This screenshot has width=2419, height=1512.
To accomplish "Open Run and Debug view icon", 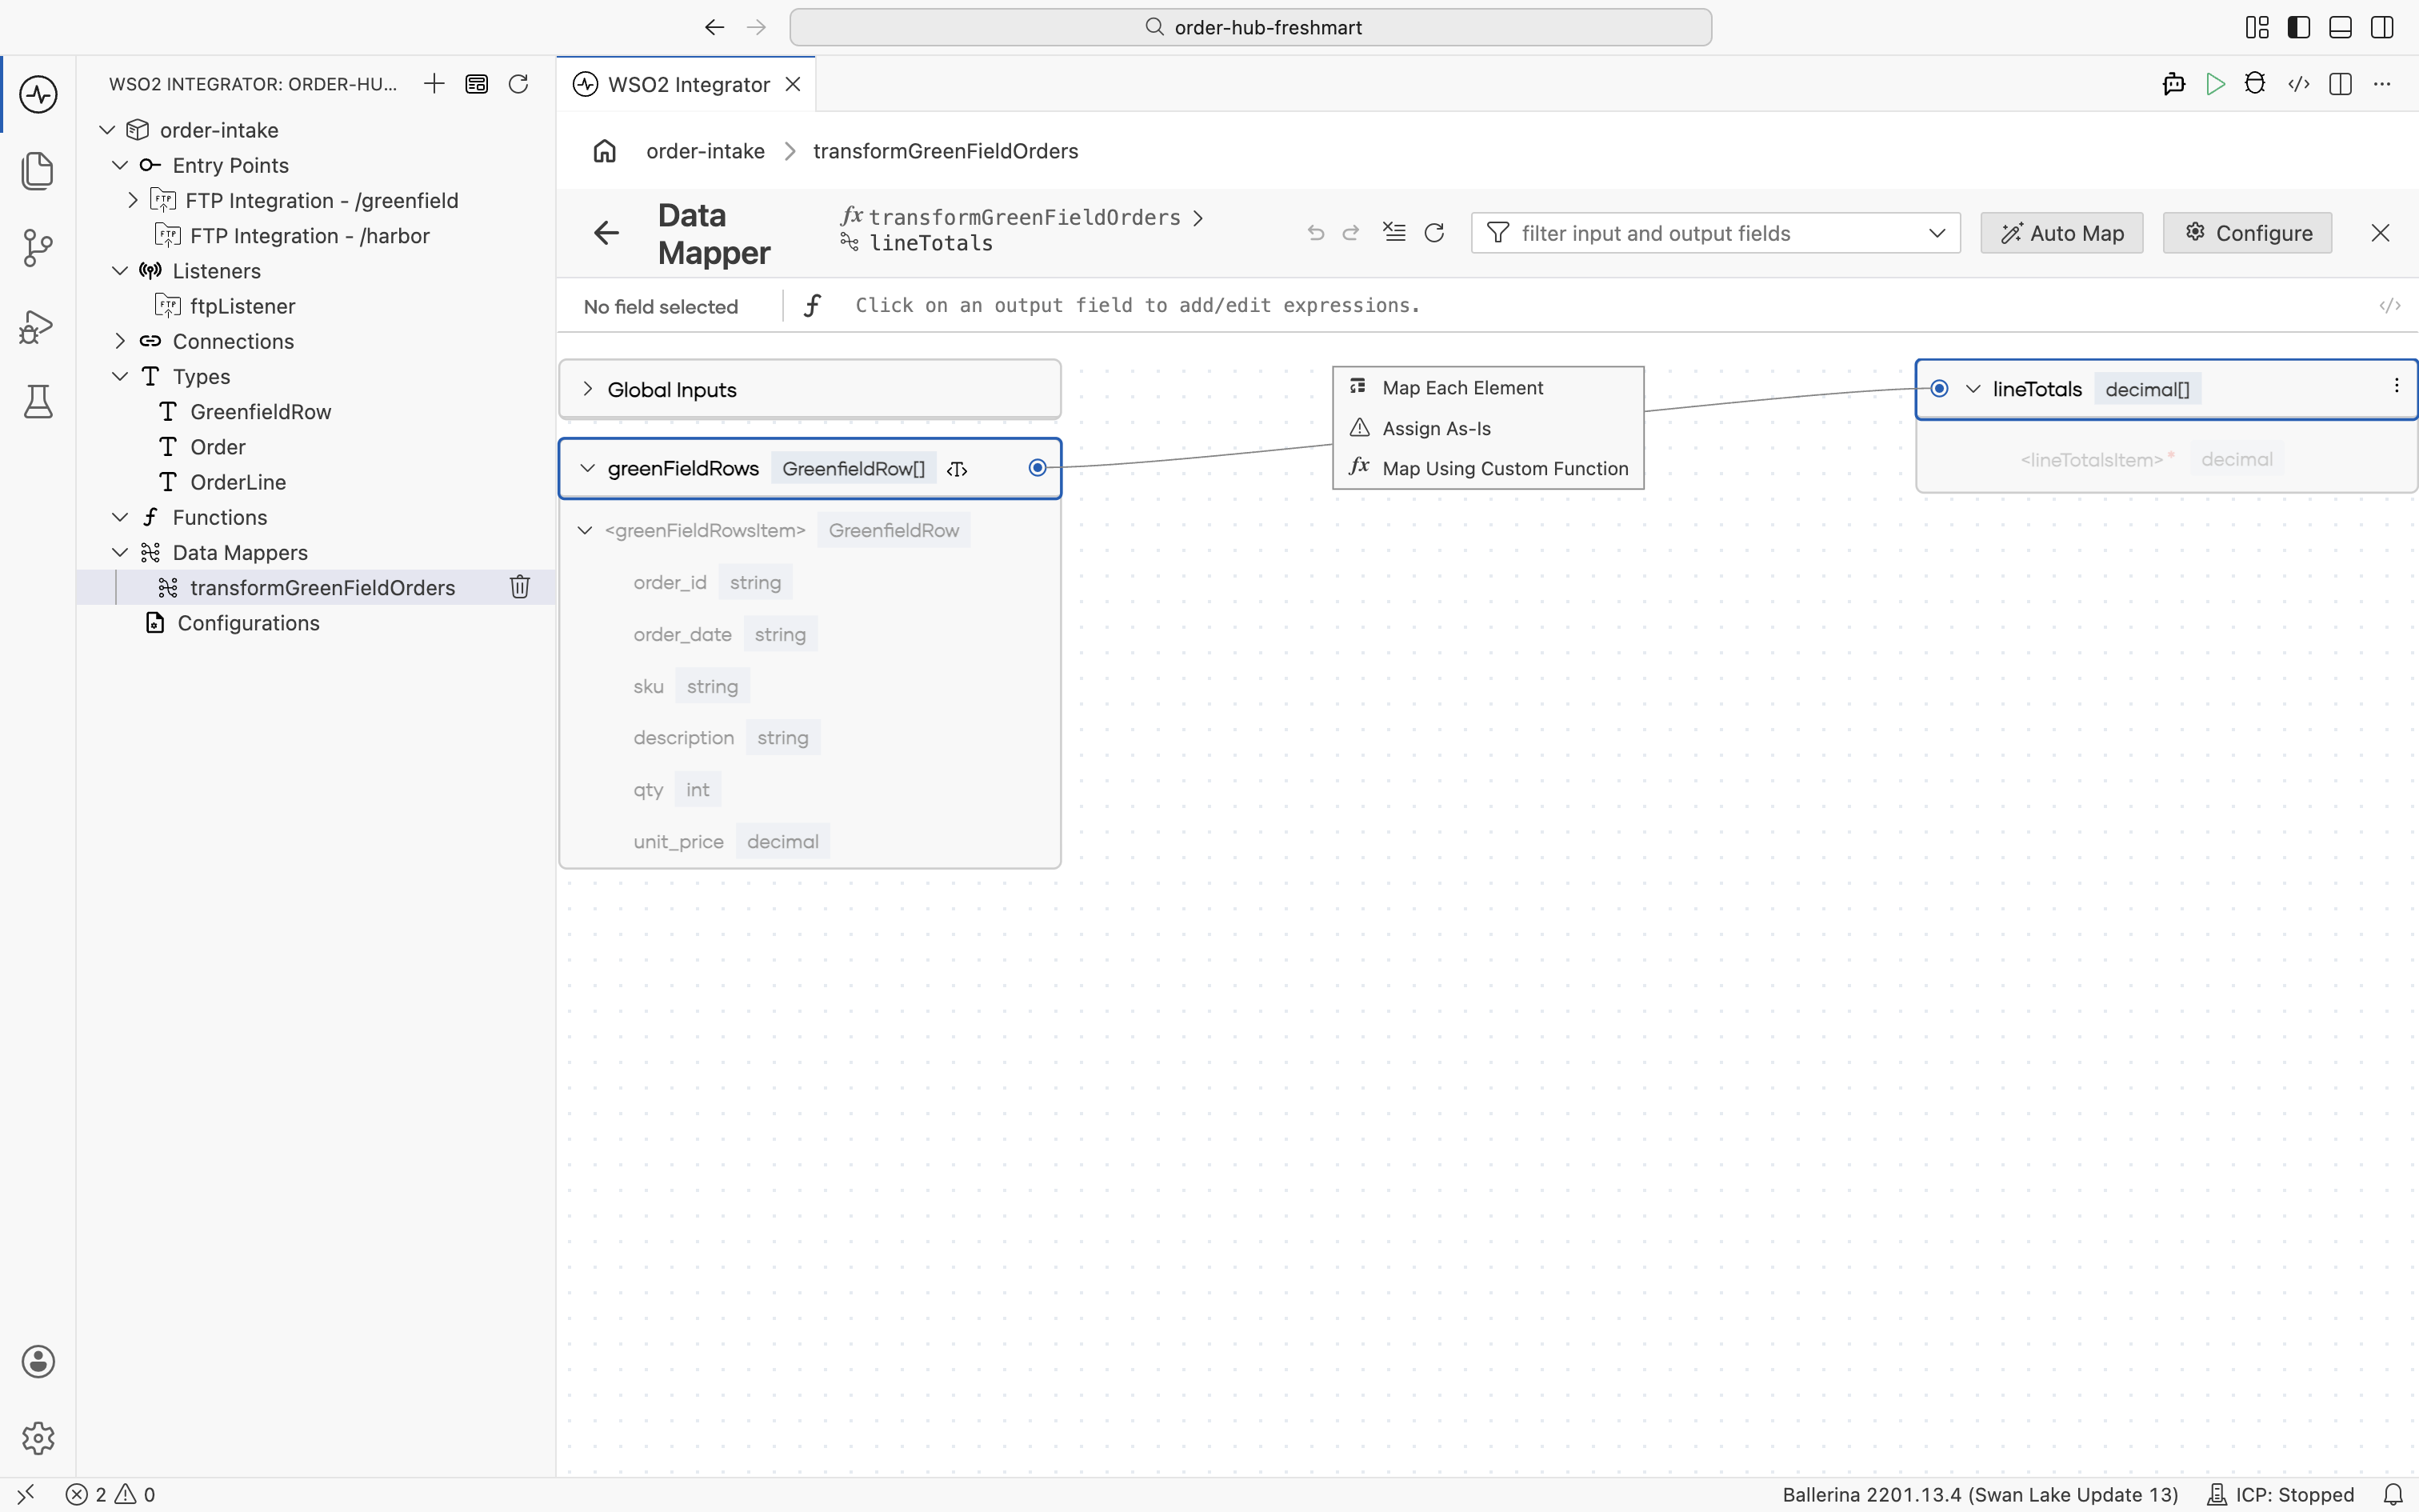I will [x=38, y=326].
